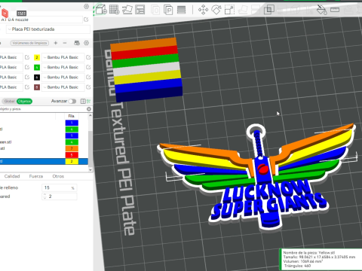
Task: Click the Add object cube icon
Action: tap(101, 10)
